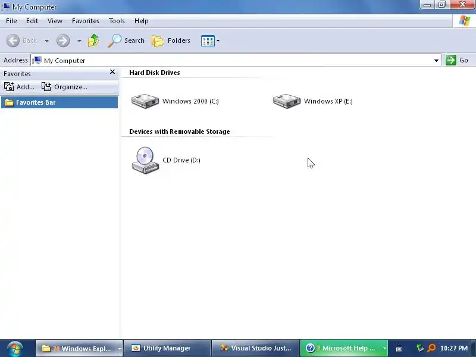Minimize the My Computer window
The width and height of the screenshot is (476, 357).
point(427,5)
